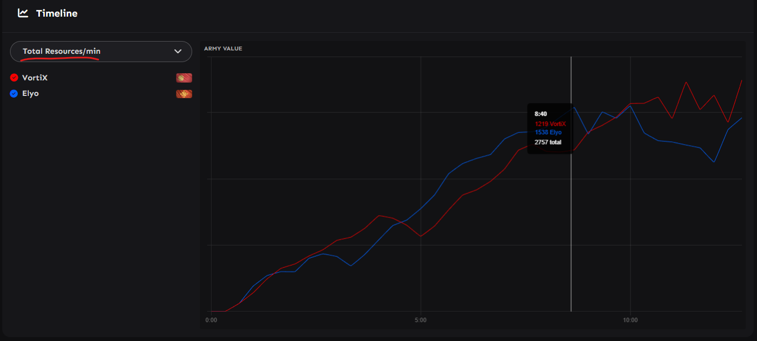
Task: Click the 8:40 timestamp in the tooltip
Action: pyautogui.click(x=541, y=114)
